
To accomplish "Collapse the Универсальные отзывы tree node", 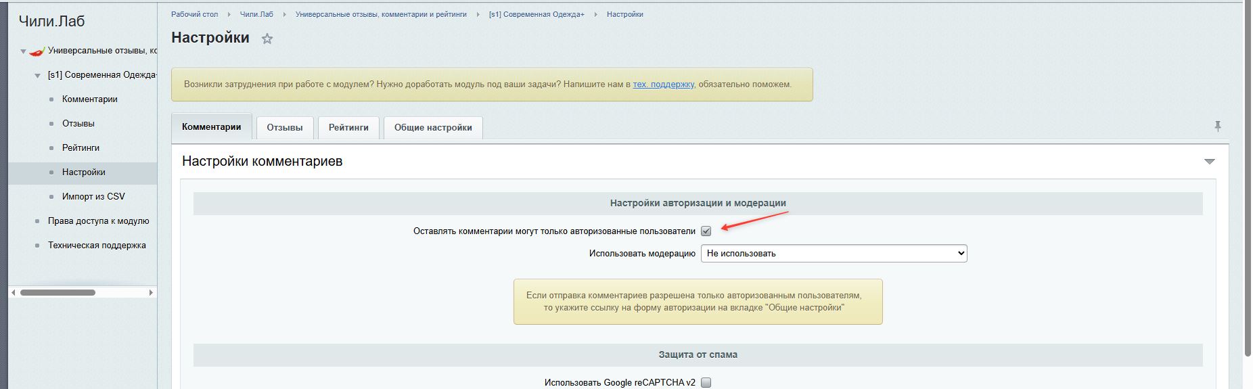I will pyautogui.click(x=23, y=51).
